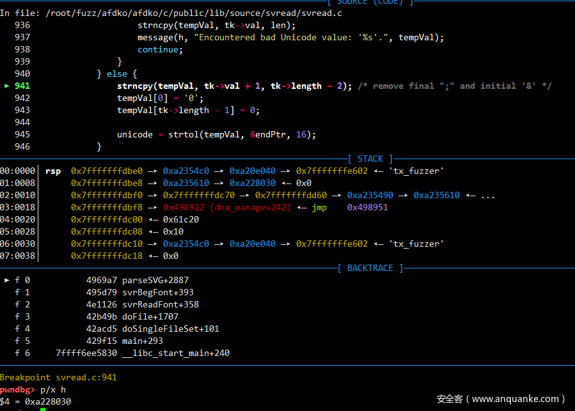Select the svrBegFont+393 frame entry
This screenshot has width=575, height=411.
pos(158,292)
